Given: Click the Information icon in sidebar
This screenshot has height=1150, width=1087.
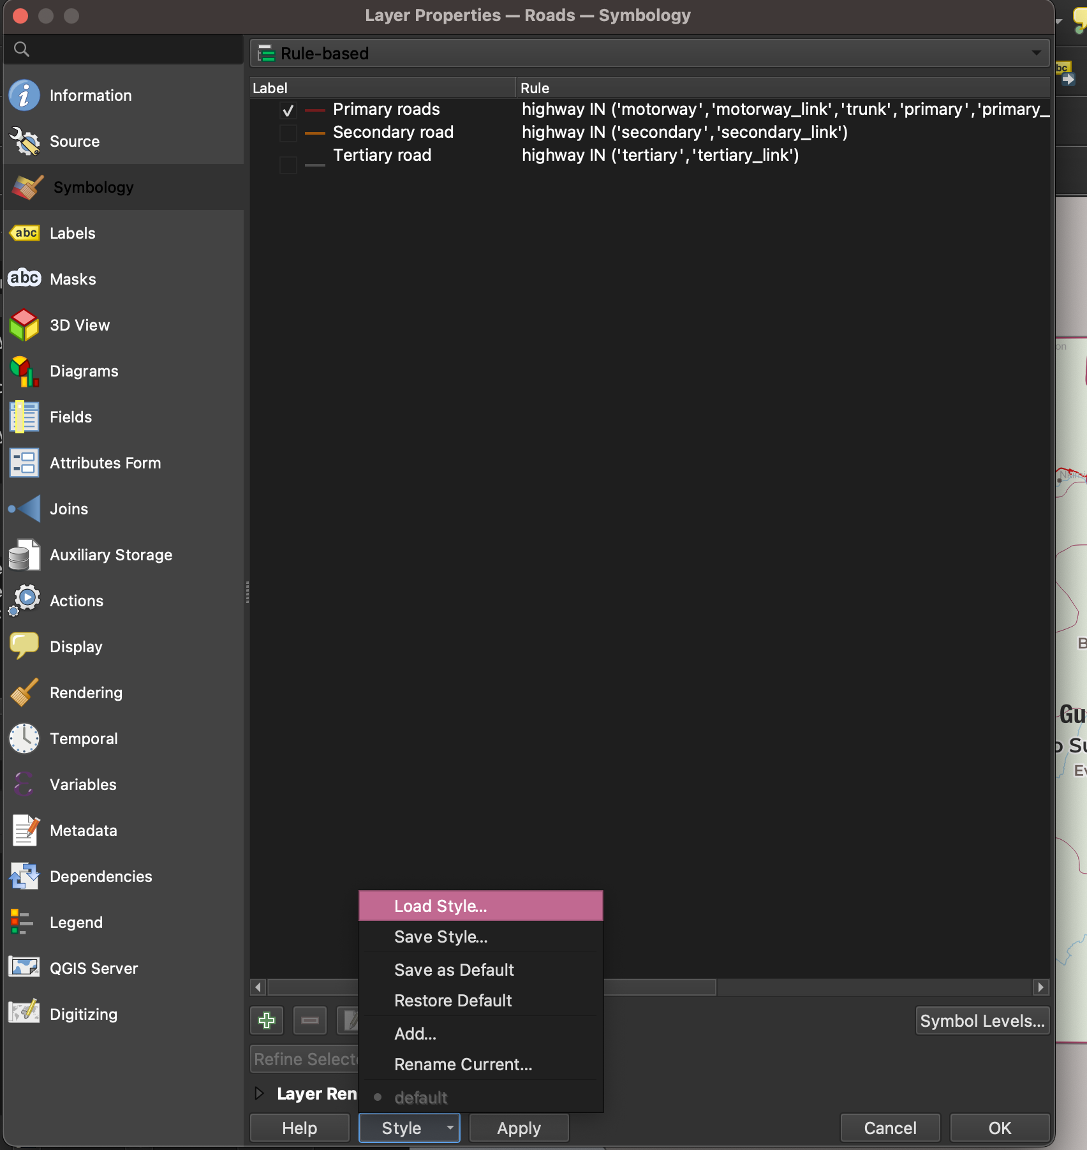Looking at the screenshot, I should [x=24, y=96].
